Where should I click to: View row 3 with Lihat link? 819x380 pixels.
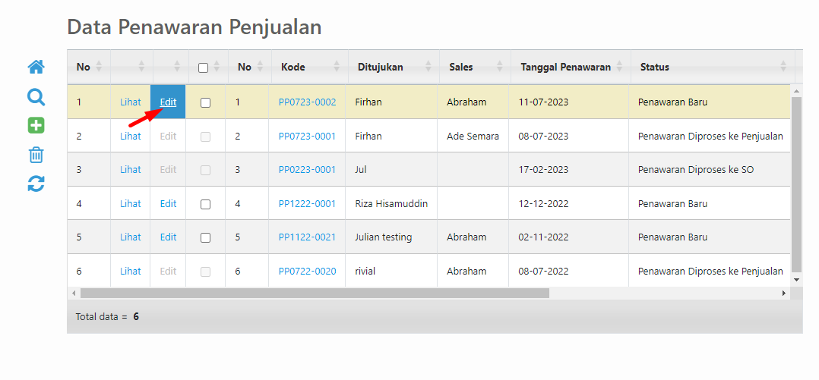coord(131,169)
